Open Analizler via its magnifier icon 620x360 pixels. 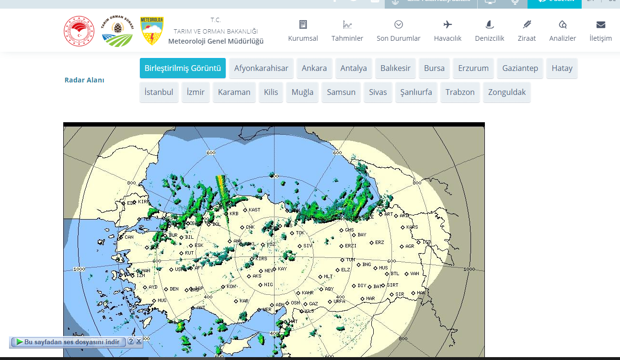pos(563,24)
